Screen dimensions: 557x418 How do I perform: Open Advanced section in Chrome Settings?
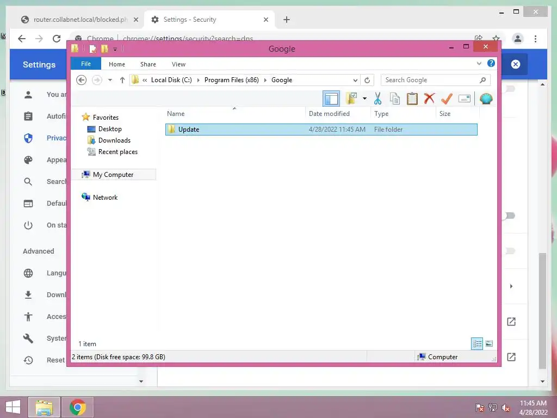[x=39, y=251]
